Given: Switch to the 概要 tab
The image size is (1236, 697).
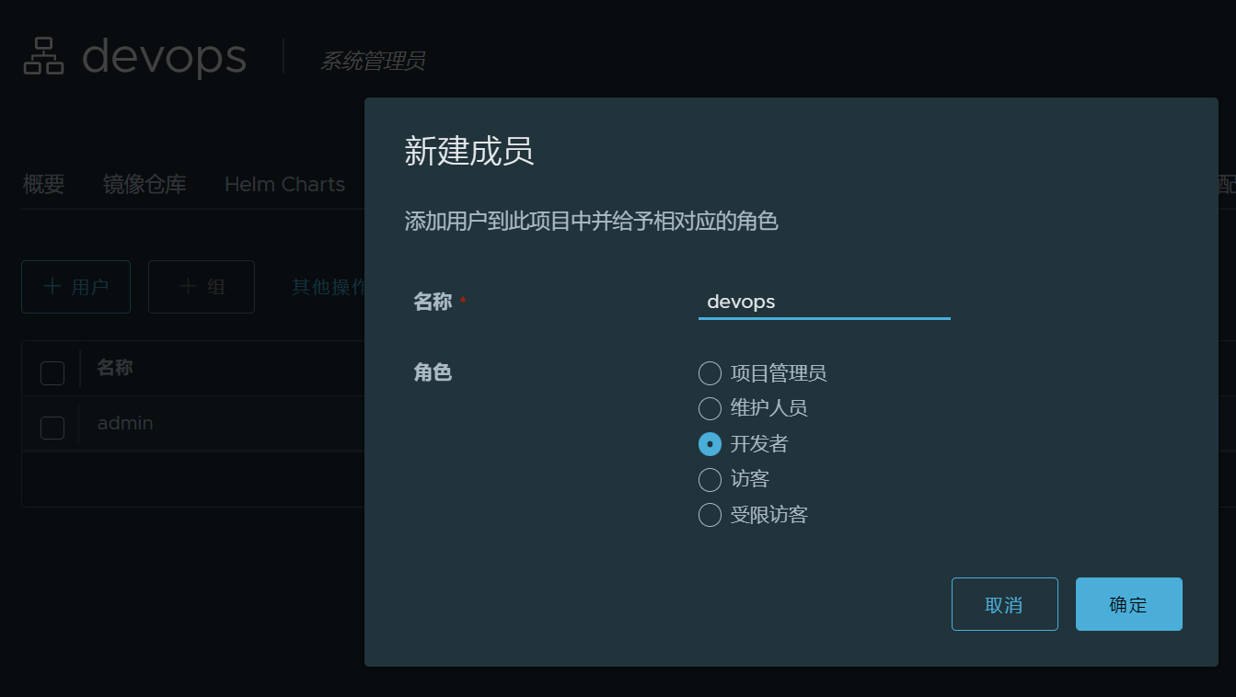Looking at the screenshot, I should click(43, 185).
